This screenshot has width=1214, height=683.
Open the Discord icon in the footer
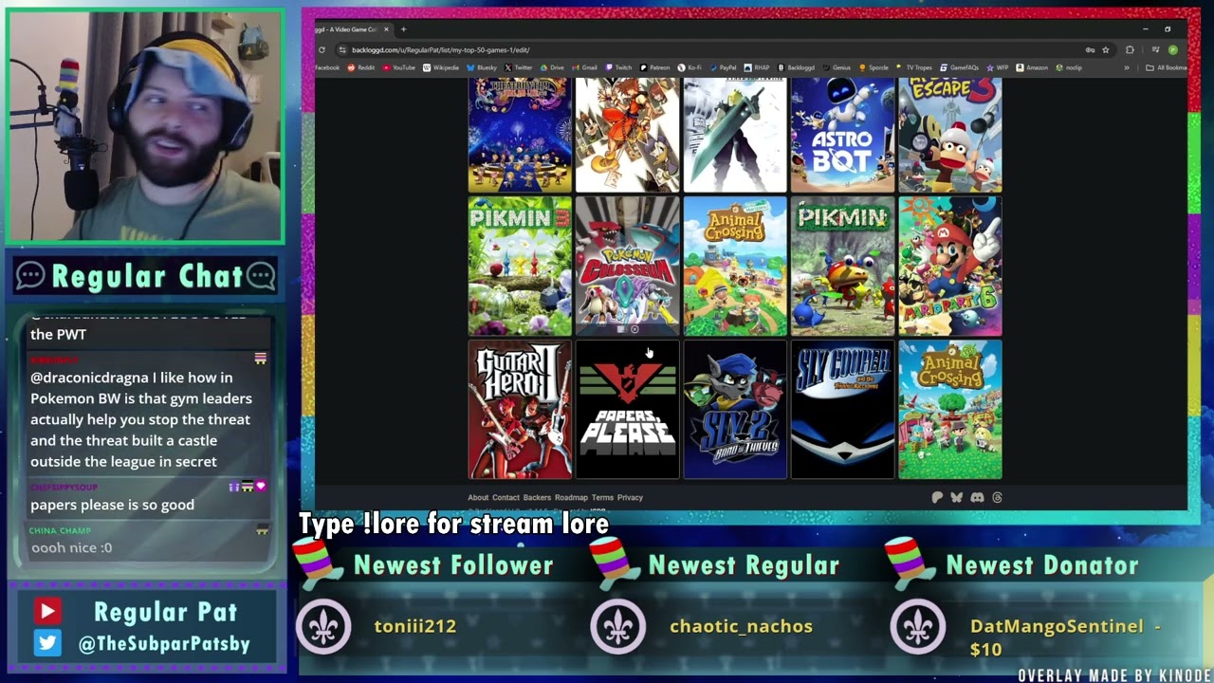[977, 497]
